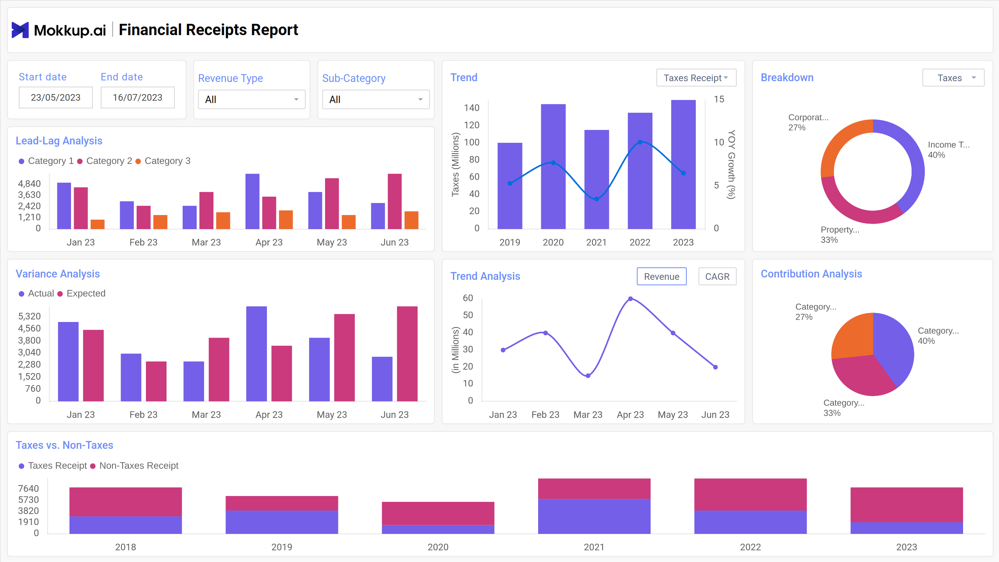Select the 33% slice in Contribution Analysis pie
This screenshot has height=562, width=999.
(x=862, y=377)
